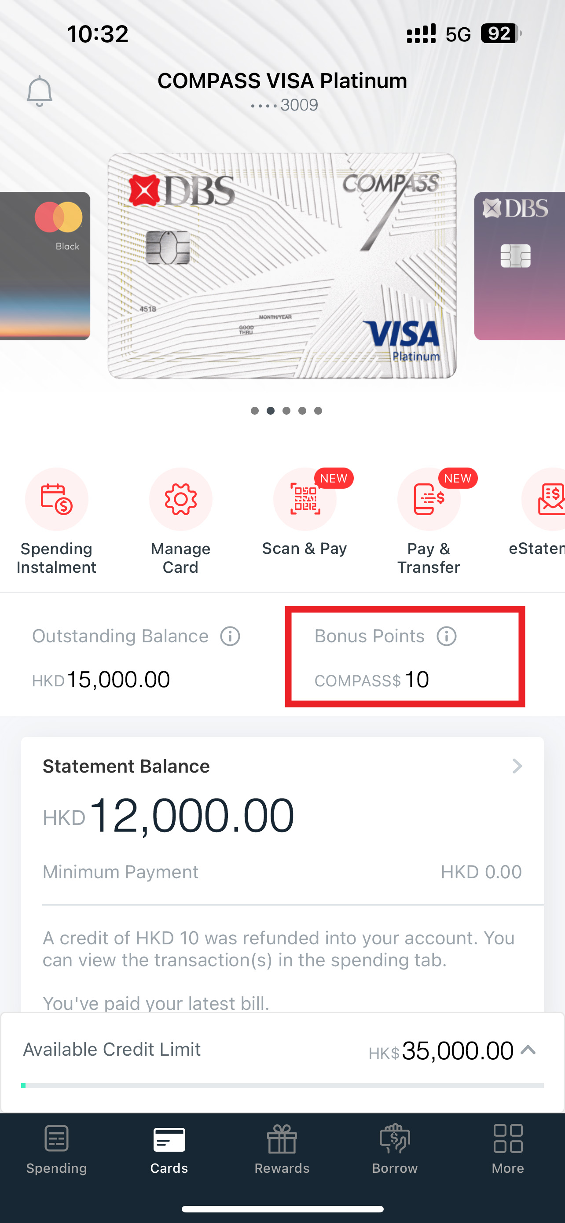Expand the Available Credit Limit panel
This screenshot has height=1223, width=565.
click(x=528, y=1050)
